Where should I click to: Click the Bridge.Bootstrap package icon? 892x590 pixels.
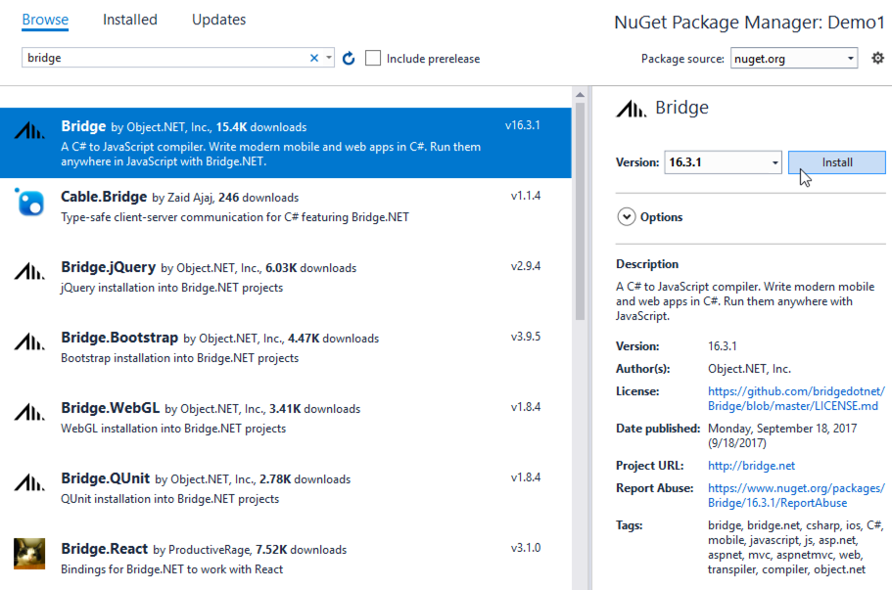(x=29, y=342)
